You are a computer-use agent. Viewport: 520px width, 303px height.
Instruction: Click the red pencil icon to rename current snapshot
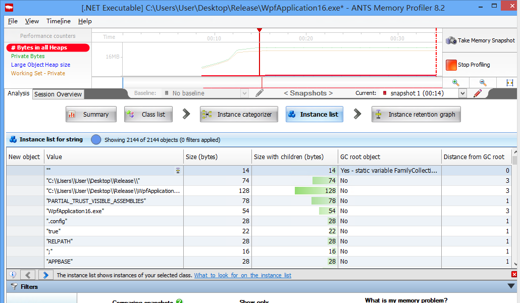click(478, 93)
